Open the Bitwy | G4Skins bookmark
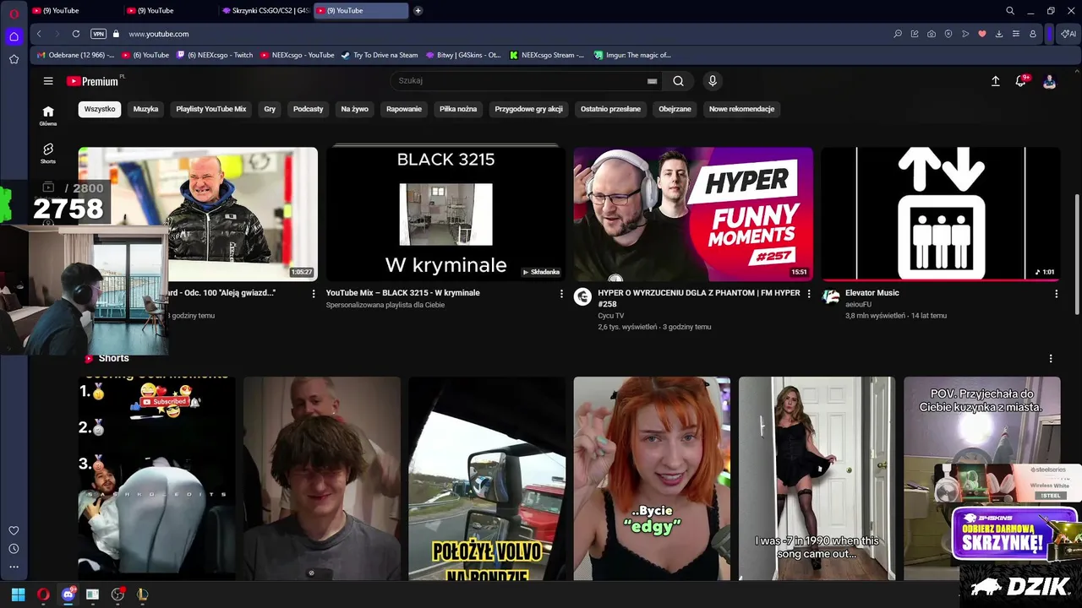Image resolution: width=1082 pixels, height=608 pixels. (463, 55)
